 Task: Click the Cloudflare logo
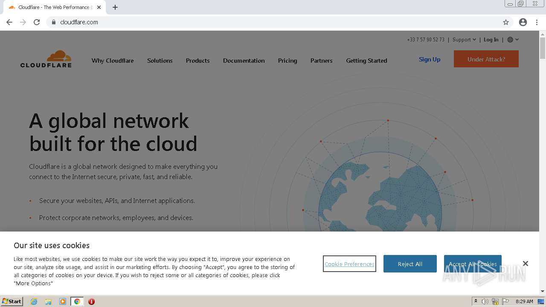(x=46, y=59)
